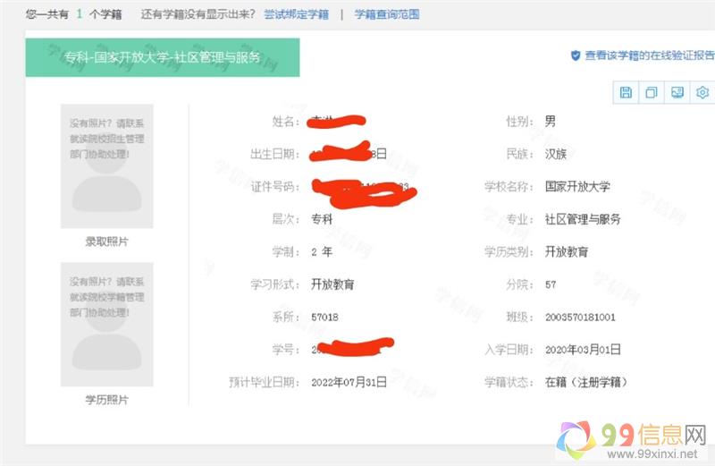Click 查看该学籍的在线验证报告 link

point(650,55)
